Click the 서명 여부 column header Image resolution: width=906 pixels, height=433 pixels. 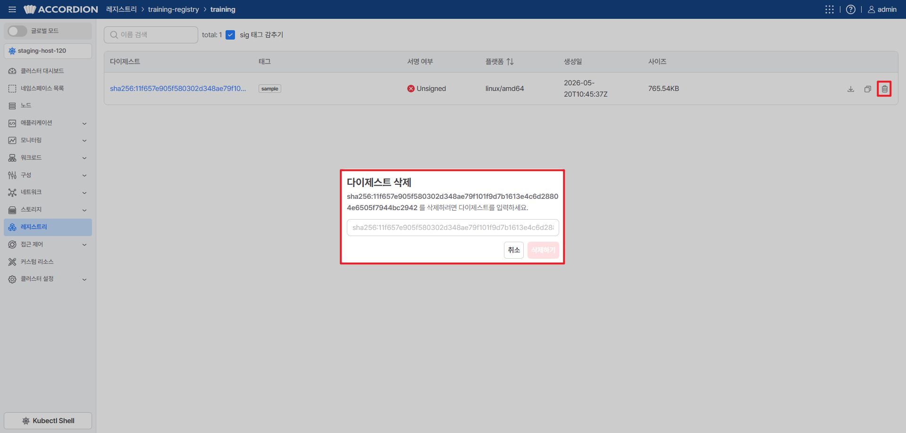(x=420, y=62)
